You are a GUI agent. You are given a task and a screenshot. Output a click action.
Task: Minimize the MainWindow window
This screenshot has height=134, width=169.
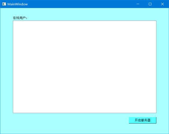click(138, 4)
